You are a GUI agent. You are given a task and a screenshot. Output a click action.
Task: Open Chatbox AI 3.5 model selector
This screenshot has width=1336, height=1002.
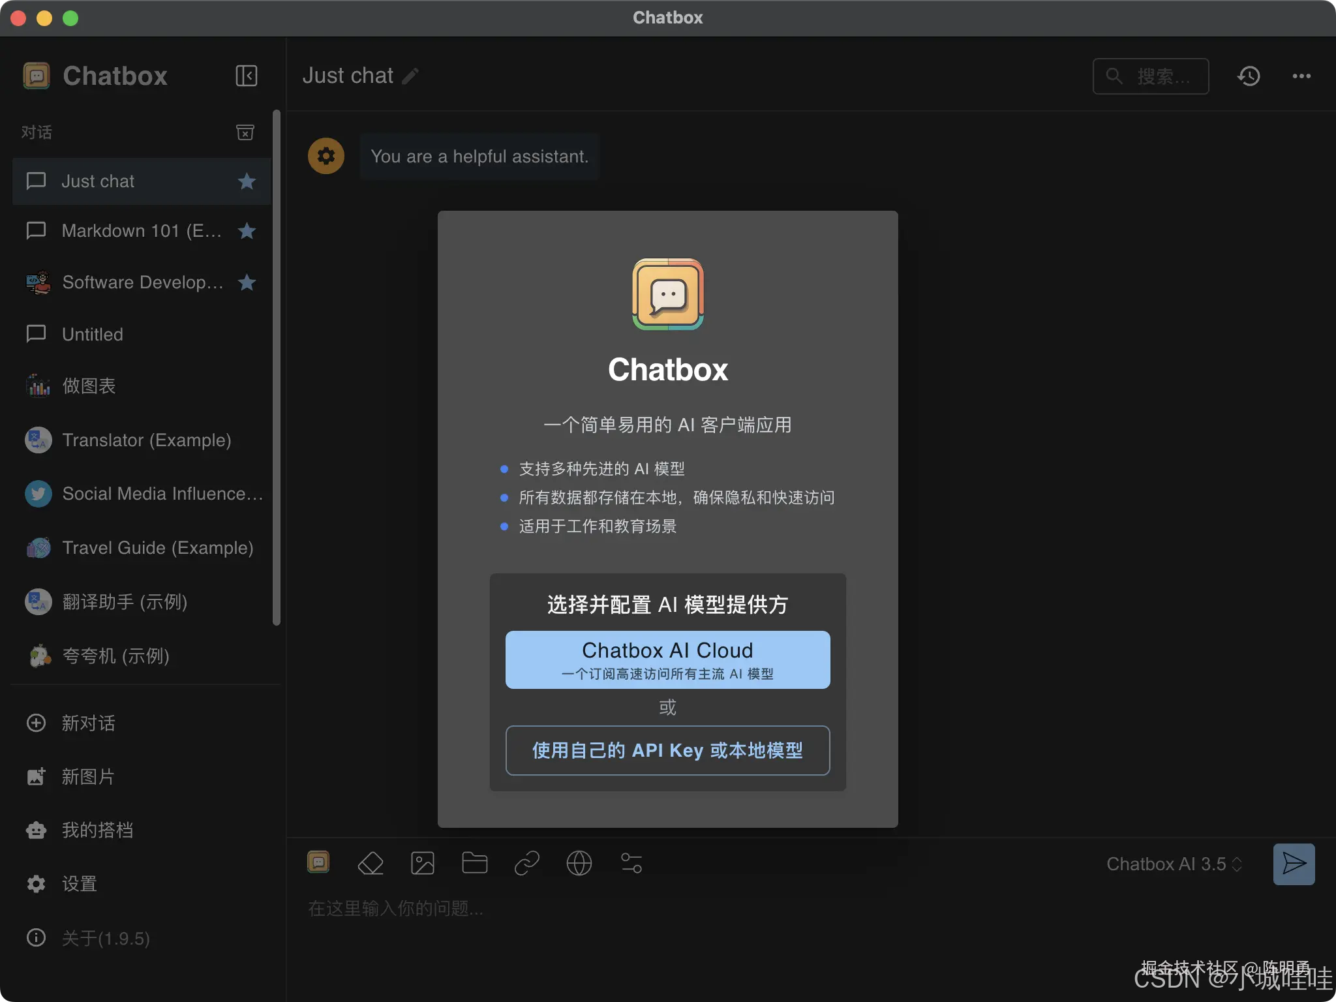click(1174, 864)
